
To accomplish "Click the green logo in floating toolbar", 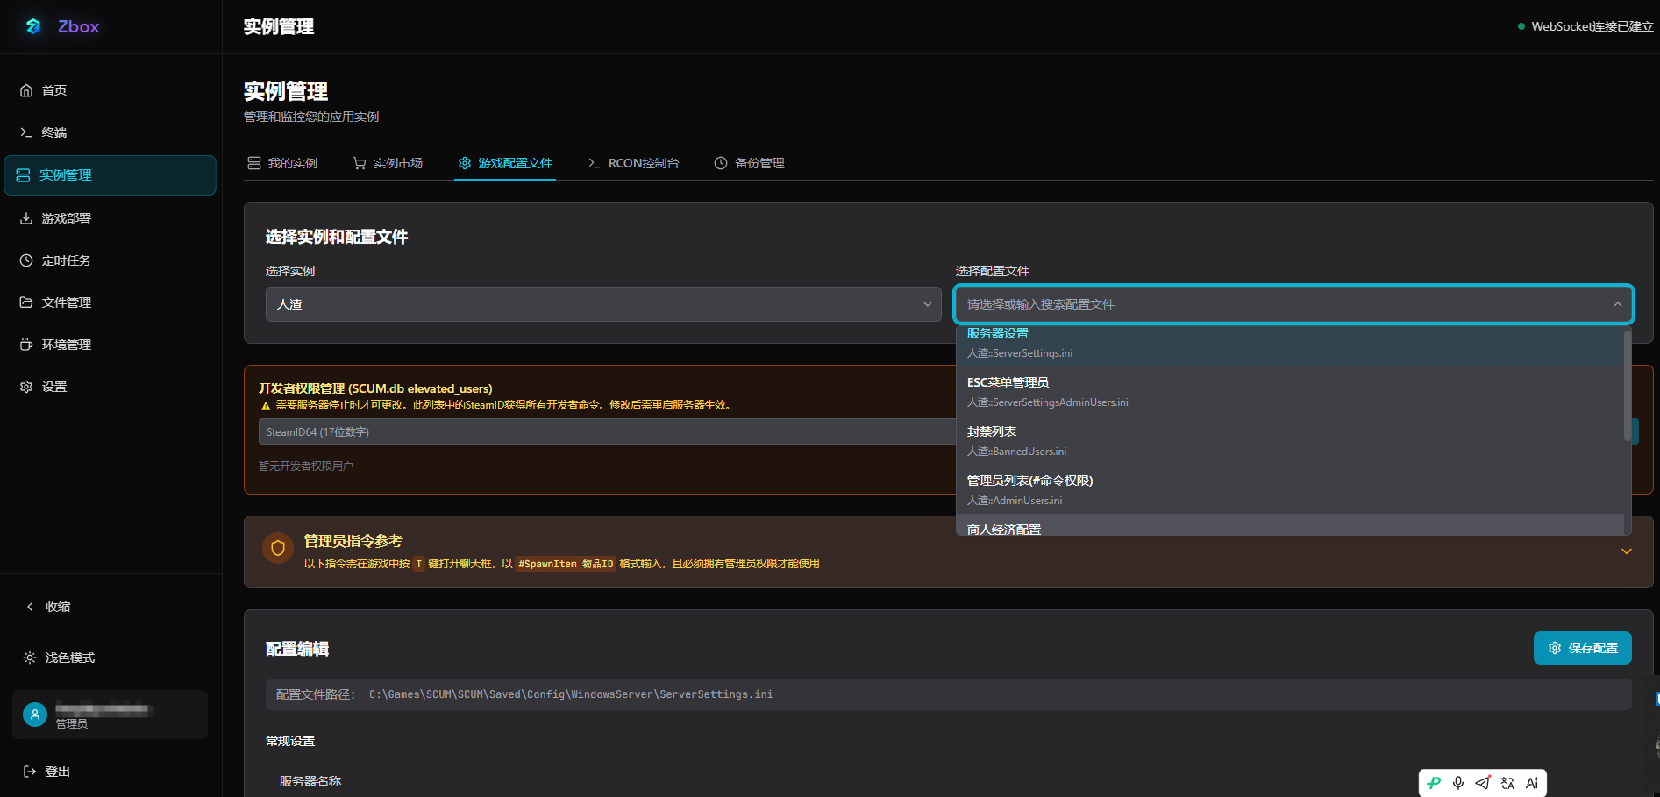I will click(x=1434, y=783).
